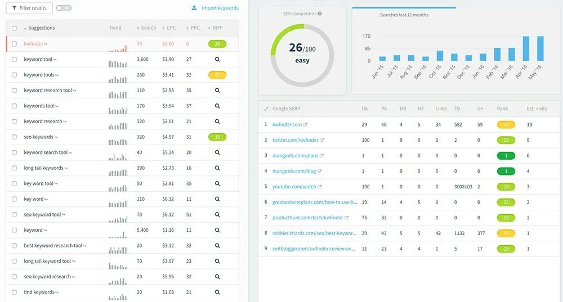Click the Apr '16 bar in chart
Screen dimensions: 563x302
coord(526,48)
